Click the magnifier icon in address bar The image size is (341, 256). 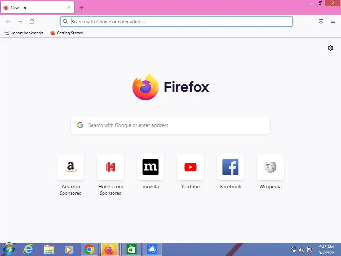pyautogui.click(x=66, y=21)
